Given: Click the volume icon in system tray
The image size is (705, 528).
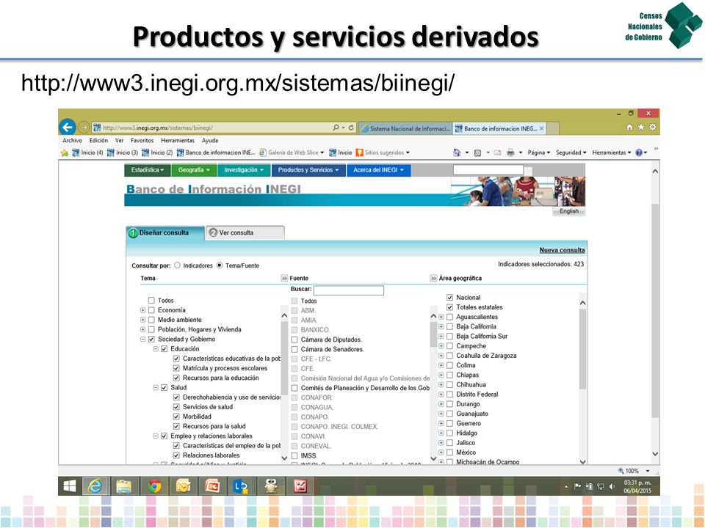Looking at the screenshot, I should (x=612, y=486).
